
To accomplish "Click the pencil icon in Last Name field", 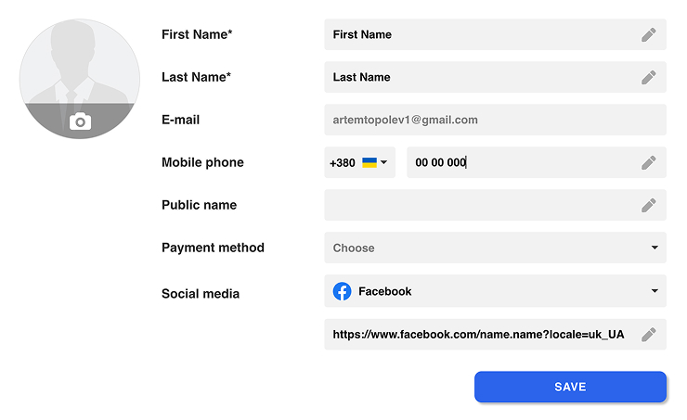I will tap(648, 77).
